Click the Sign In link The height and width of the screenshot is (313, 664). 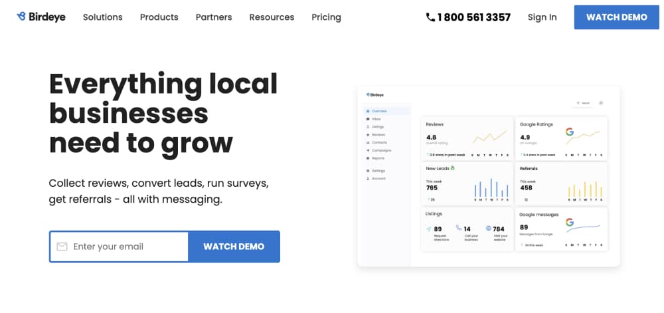tap(542, 17)
